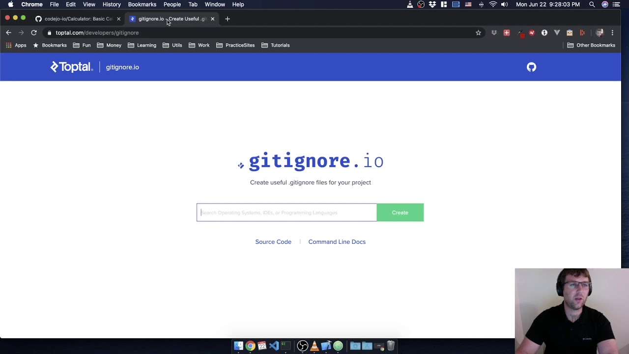Expand the Tutorials bookmarks folder

pos(276,45)
